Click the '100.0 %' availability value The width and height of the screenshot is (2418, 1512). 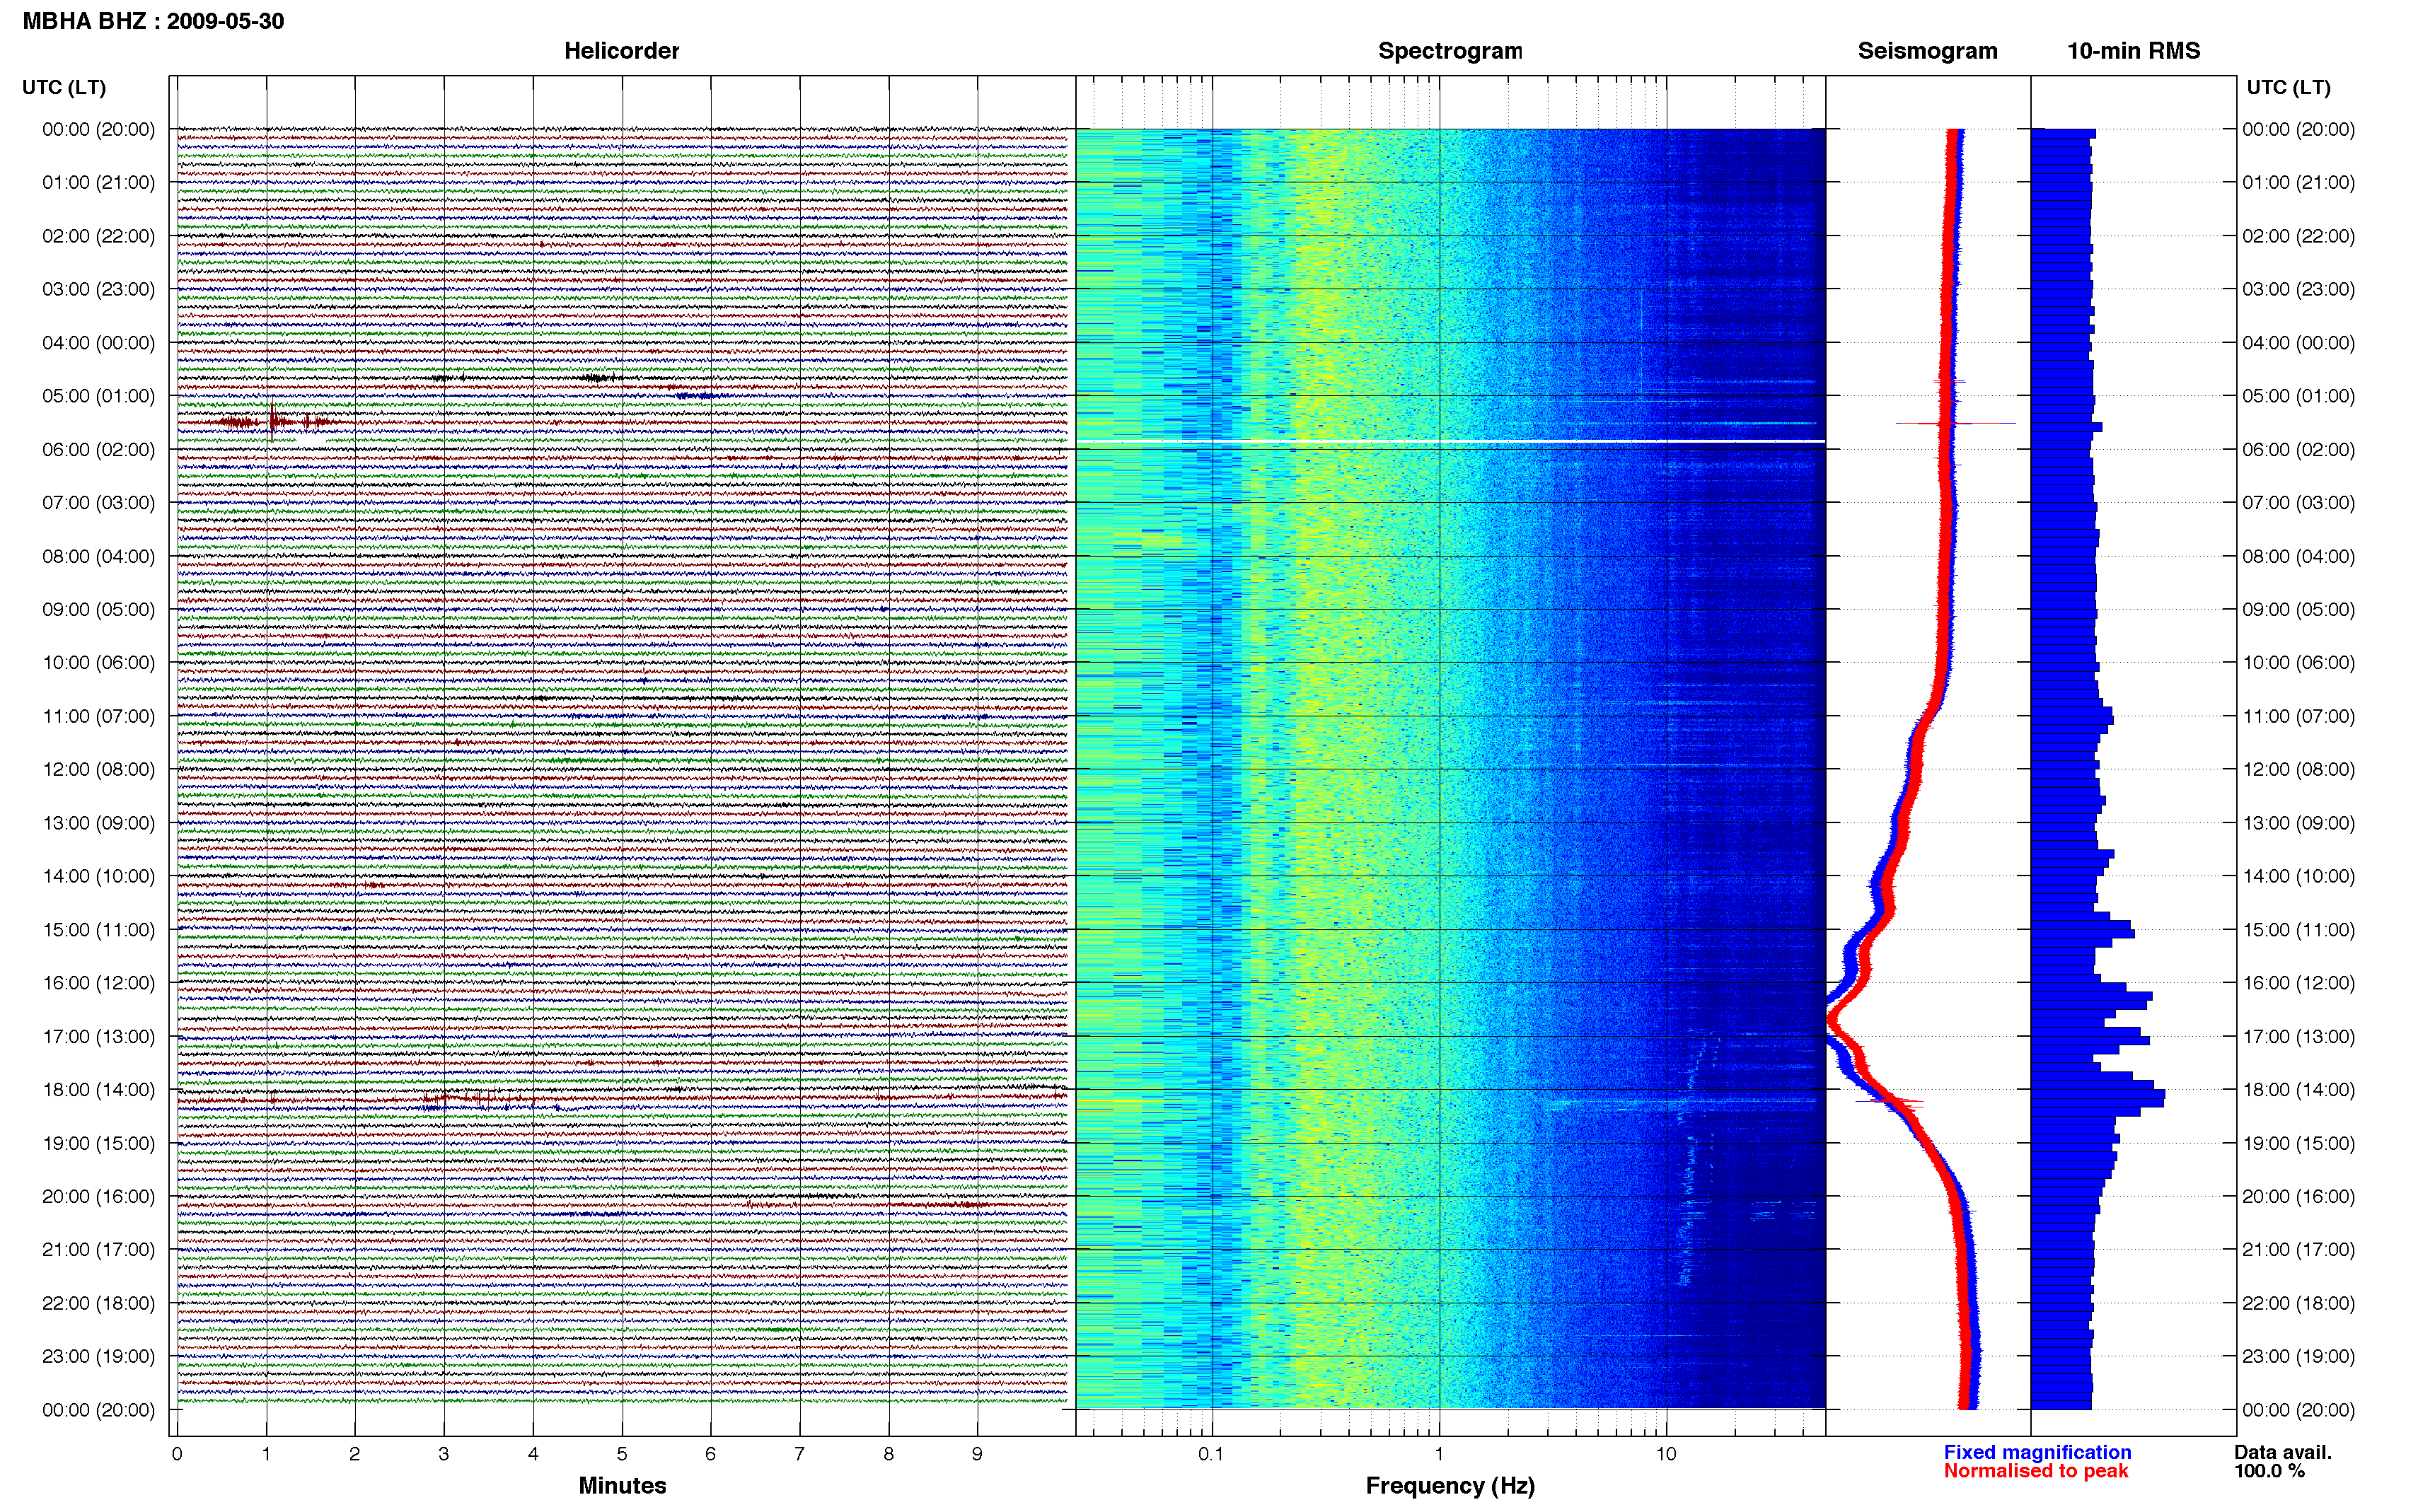2269,1471
